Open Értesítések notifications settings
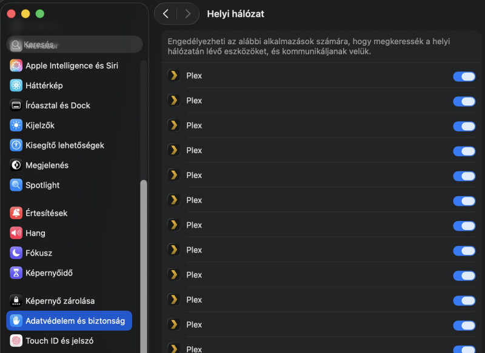Image resolution: width=485 pixels, height=353 pixels. point(70,213)
